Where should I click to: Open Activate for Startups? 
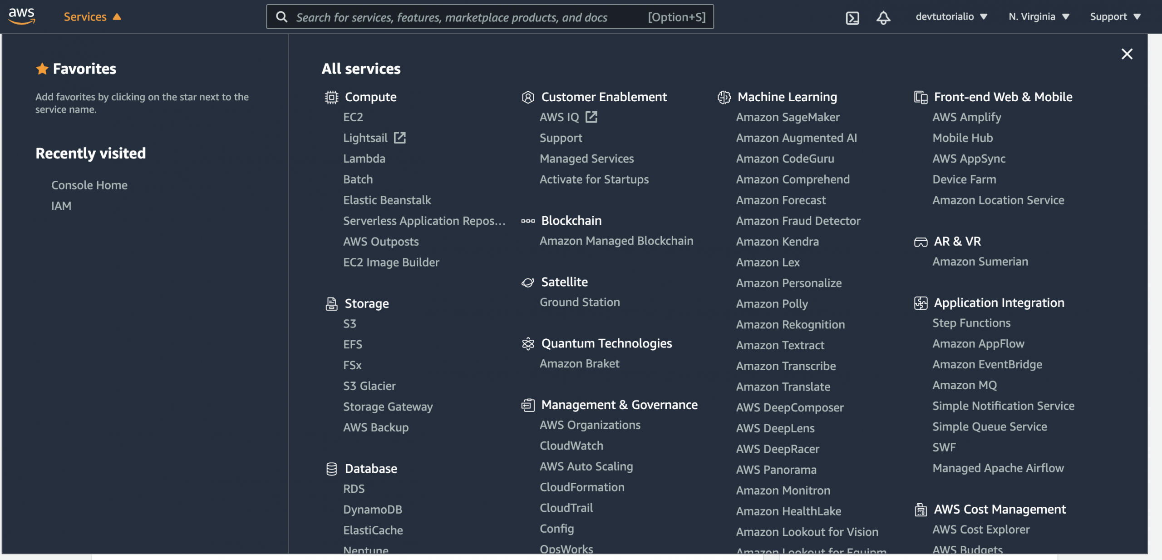pos(594,179)
